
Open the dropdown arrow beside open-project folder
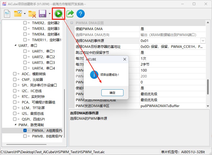click(x=25, y=14)
